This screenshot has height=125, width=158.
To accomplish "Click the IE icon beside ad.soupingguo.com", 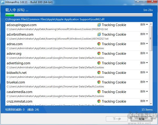I will click(x=99, y=25).
